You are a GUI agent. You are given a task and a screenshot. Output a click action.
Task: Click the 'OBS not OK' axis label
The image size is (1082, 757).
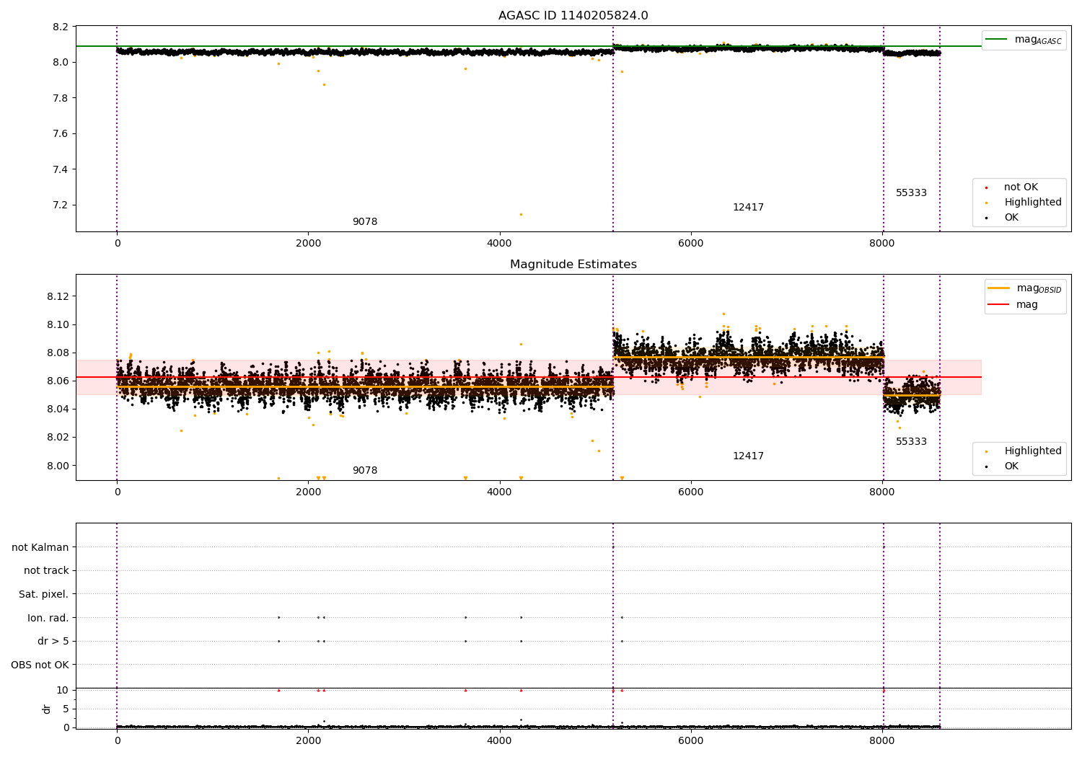(x=40, y=665)
